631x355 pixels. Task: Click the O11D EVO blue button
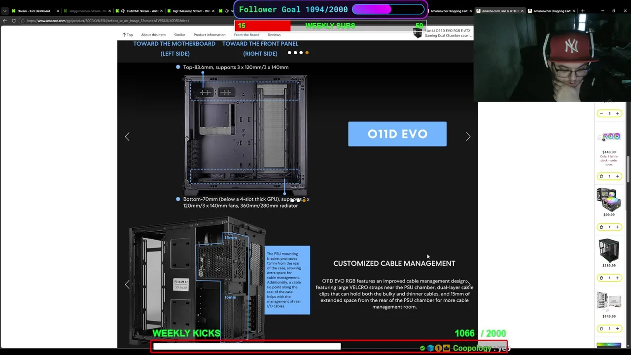397,134
